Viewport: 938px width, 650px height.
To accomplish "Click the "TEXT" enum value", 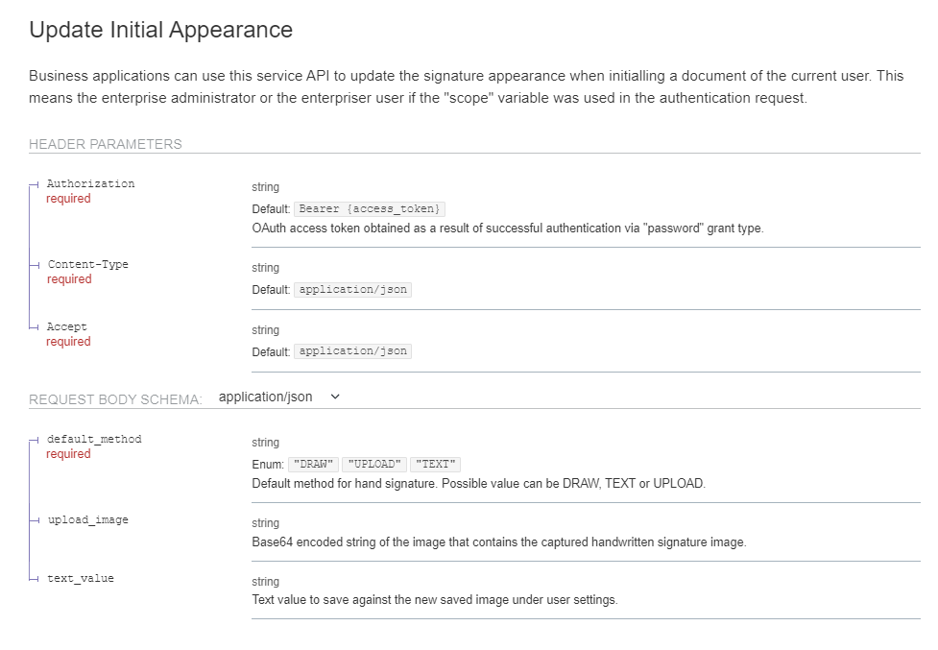I will [x=435, y=464].
